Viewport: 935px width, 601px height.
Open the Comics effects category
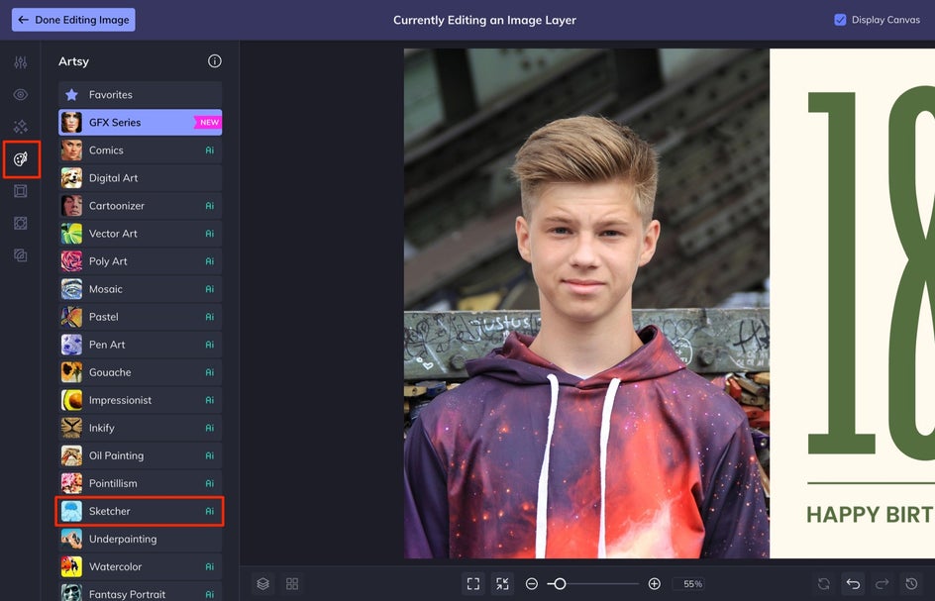[140, 150]
